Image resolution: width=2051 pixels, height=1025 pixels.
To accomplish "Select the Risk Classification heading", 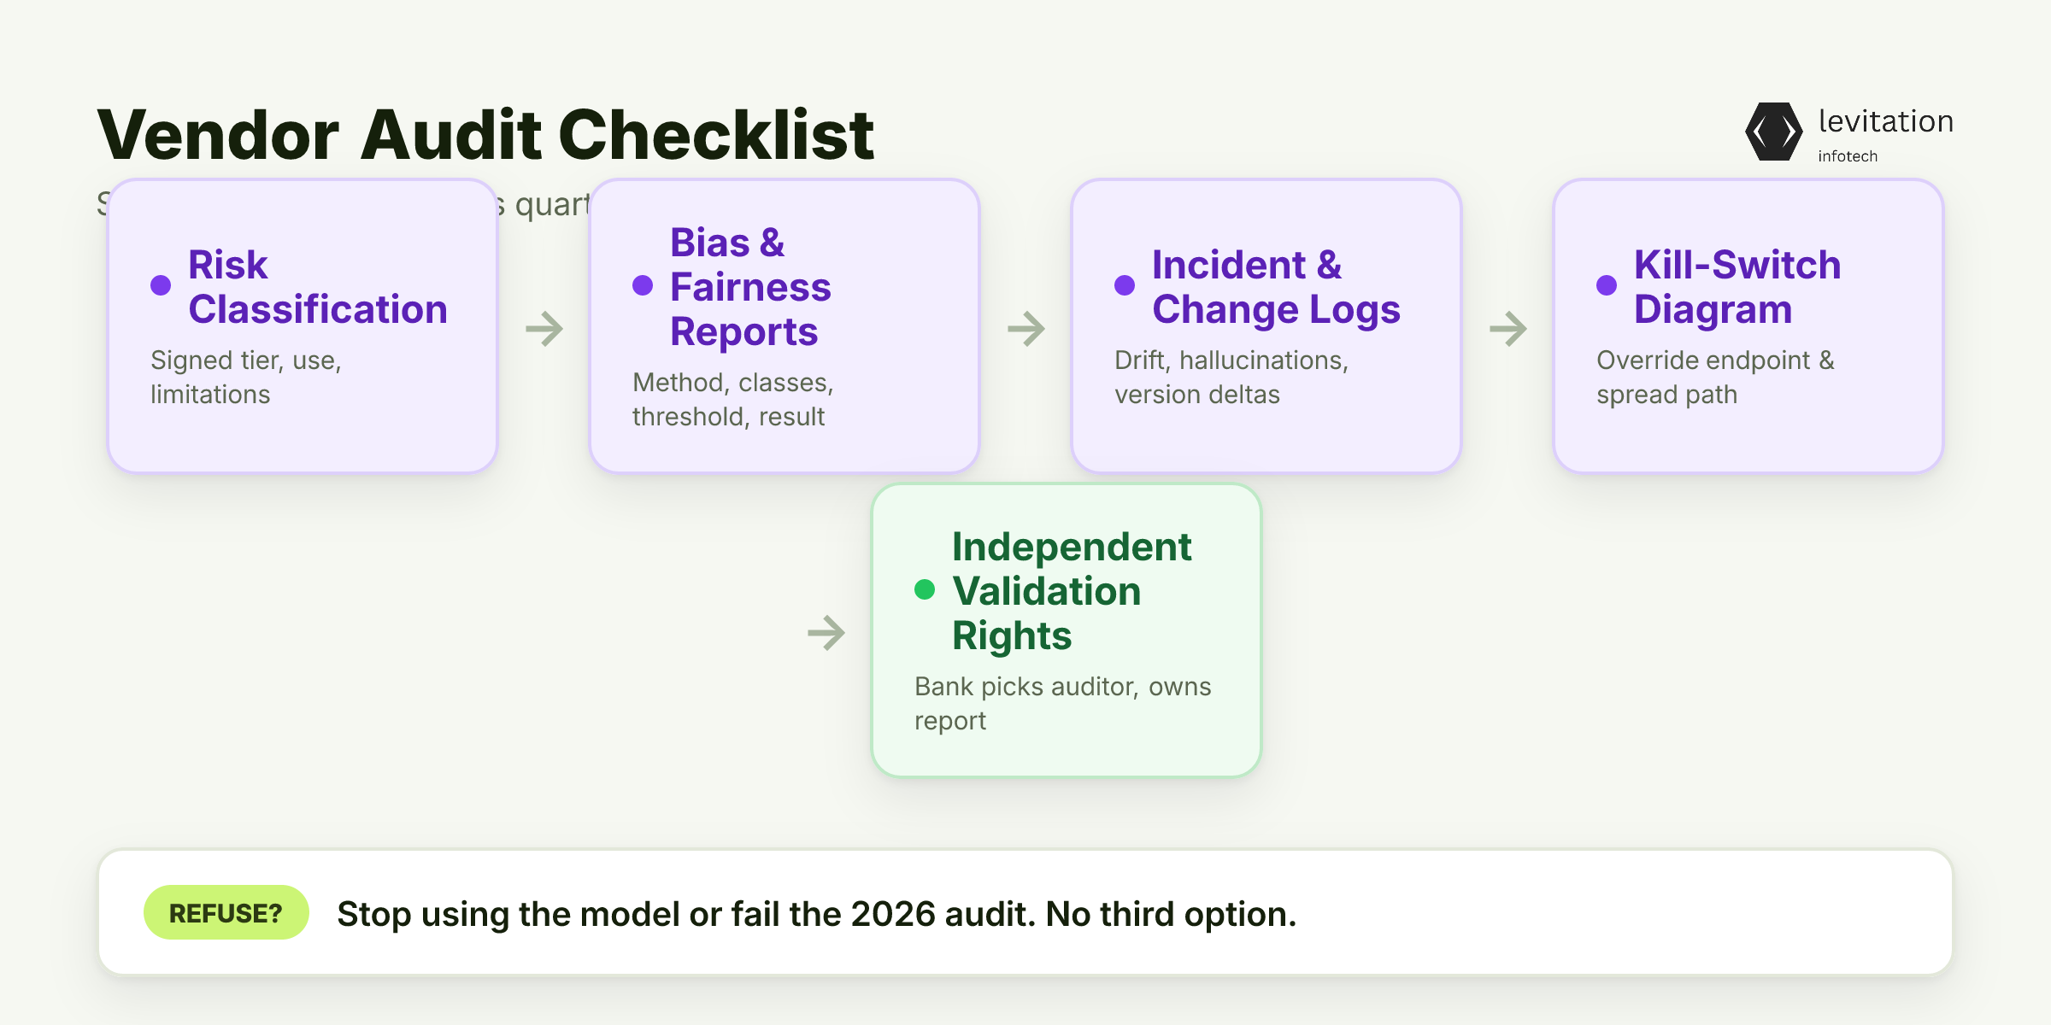I will click(x=318, y=287).
